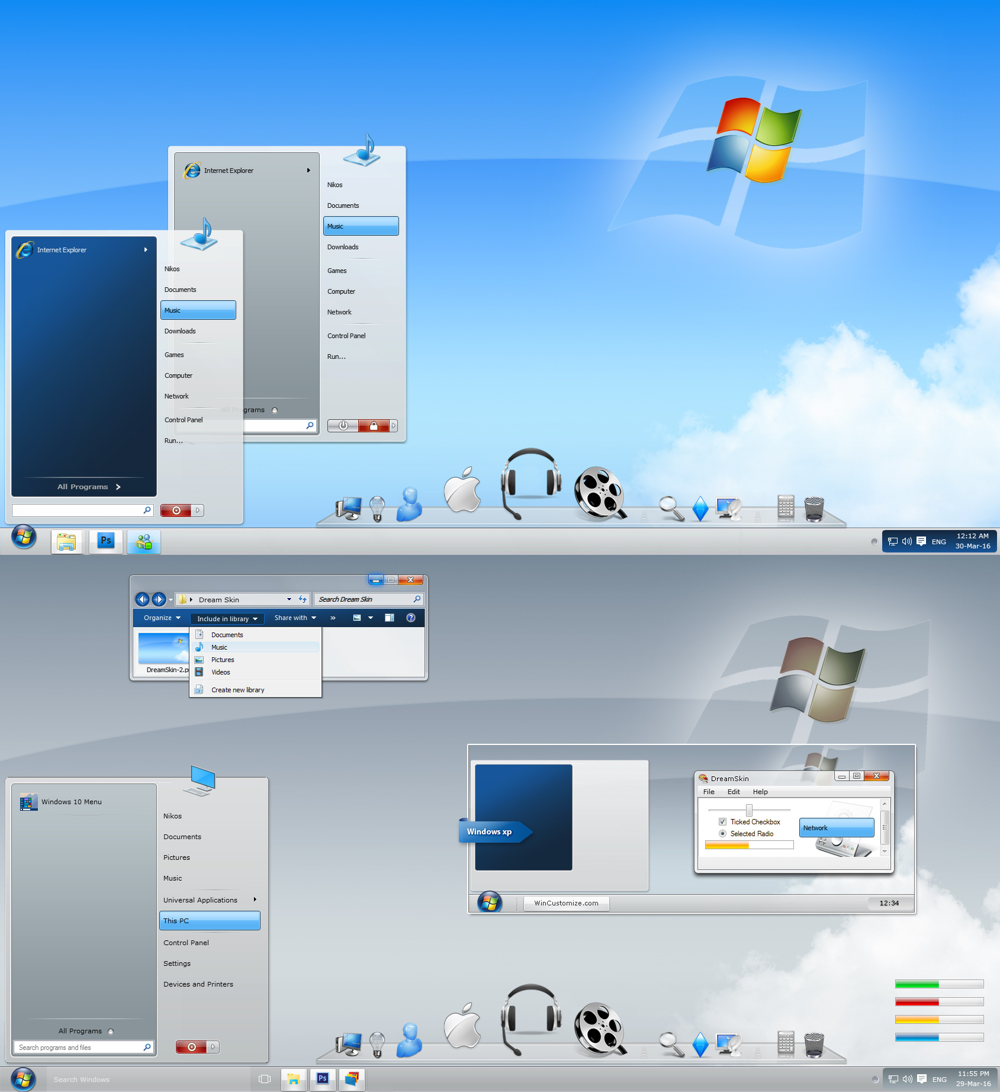This screenshot has height=1092, width=1000.
Task: Launch Photoshop from the 12:12 AM taskbar
Action: [106, 541]
